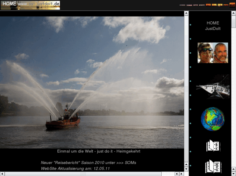The image size is (236, 176).
Task: Click the globe world map icon
Action: pos(213,119)
